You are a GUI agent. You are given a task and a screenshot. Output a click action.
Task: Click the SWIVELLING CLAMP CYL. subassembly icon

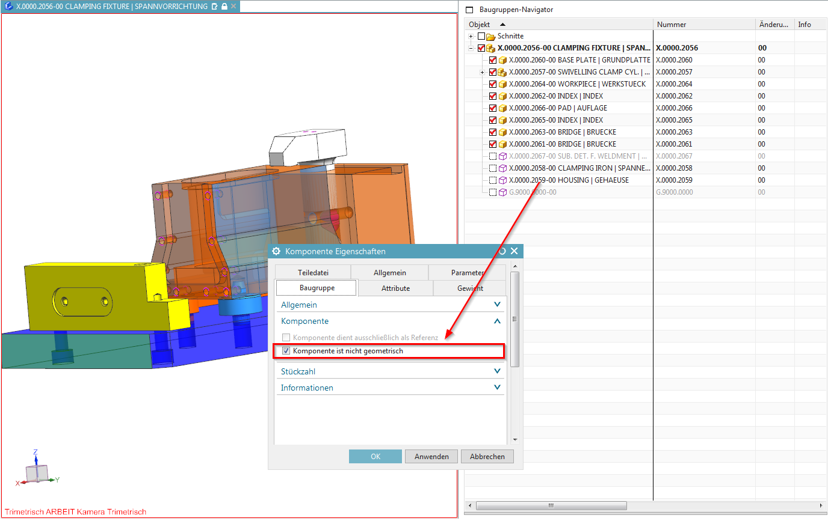[502, 72]
